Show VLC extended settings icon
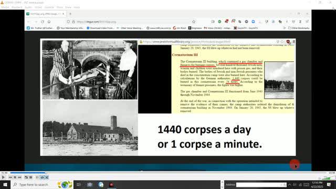This screenshot has height=189, width=336. point(31,177)
